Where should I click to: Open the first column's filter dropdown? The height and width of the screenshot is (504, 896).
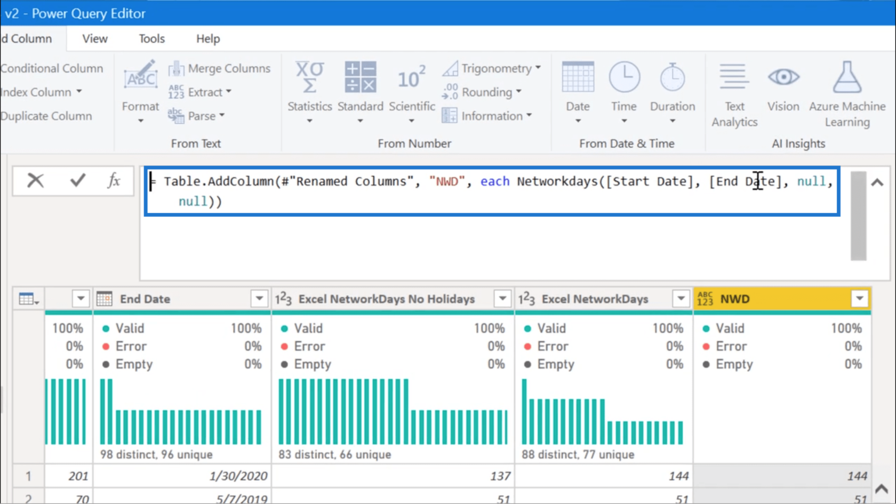click(x=81, y=299)
